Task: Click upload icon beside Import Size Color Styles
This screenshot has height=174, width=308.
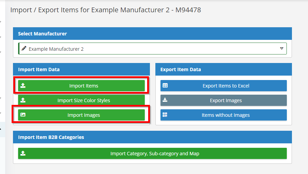Action: 23,100
